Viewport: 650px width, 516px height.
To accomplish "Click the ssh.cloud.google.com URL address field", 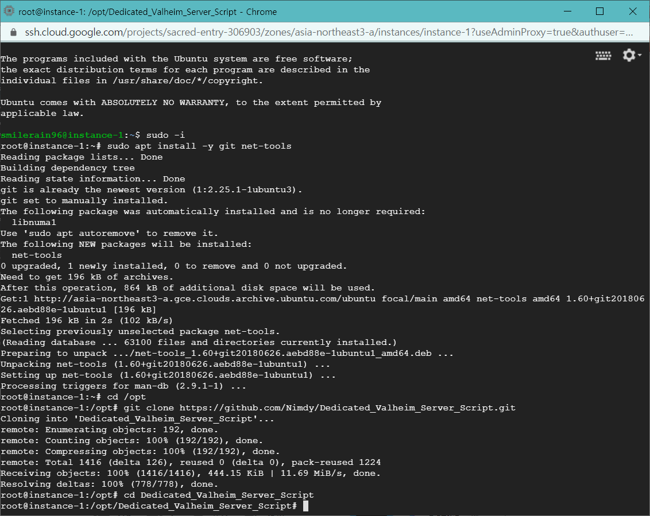I will [x=328, y=32].
